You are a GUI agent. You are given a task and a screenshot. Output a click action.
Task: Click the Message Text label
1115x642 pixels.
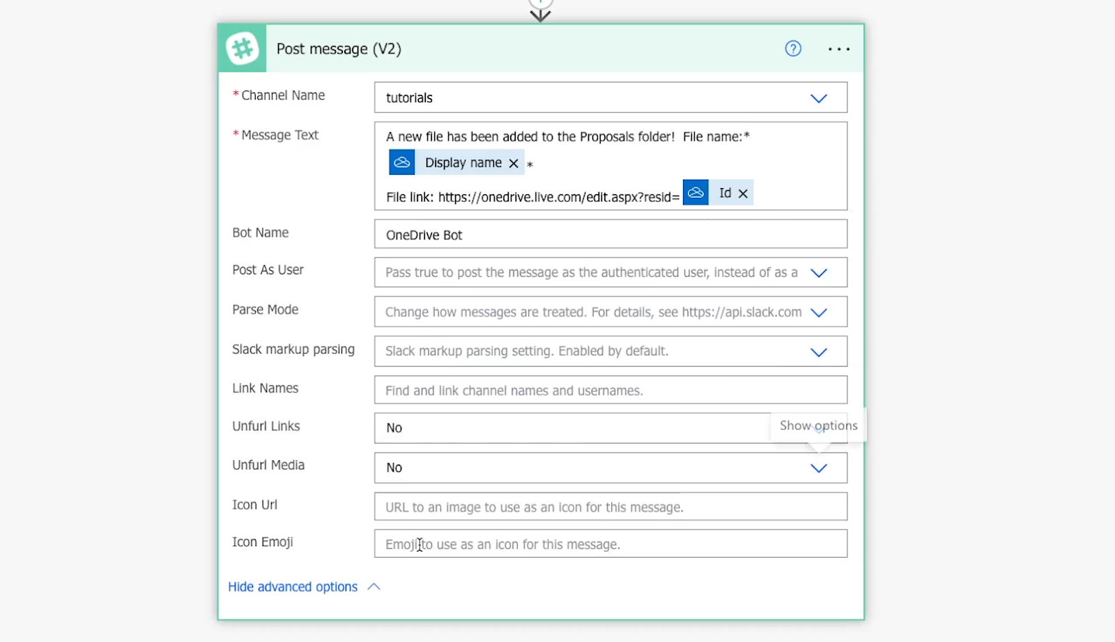[279, 135]
